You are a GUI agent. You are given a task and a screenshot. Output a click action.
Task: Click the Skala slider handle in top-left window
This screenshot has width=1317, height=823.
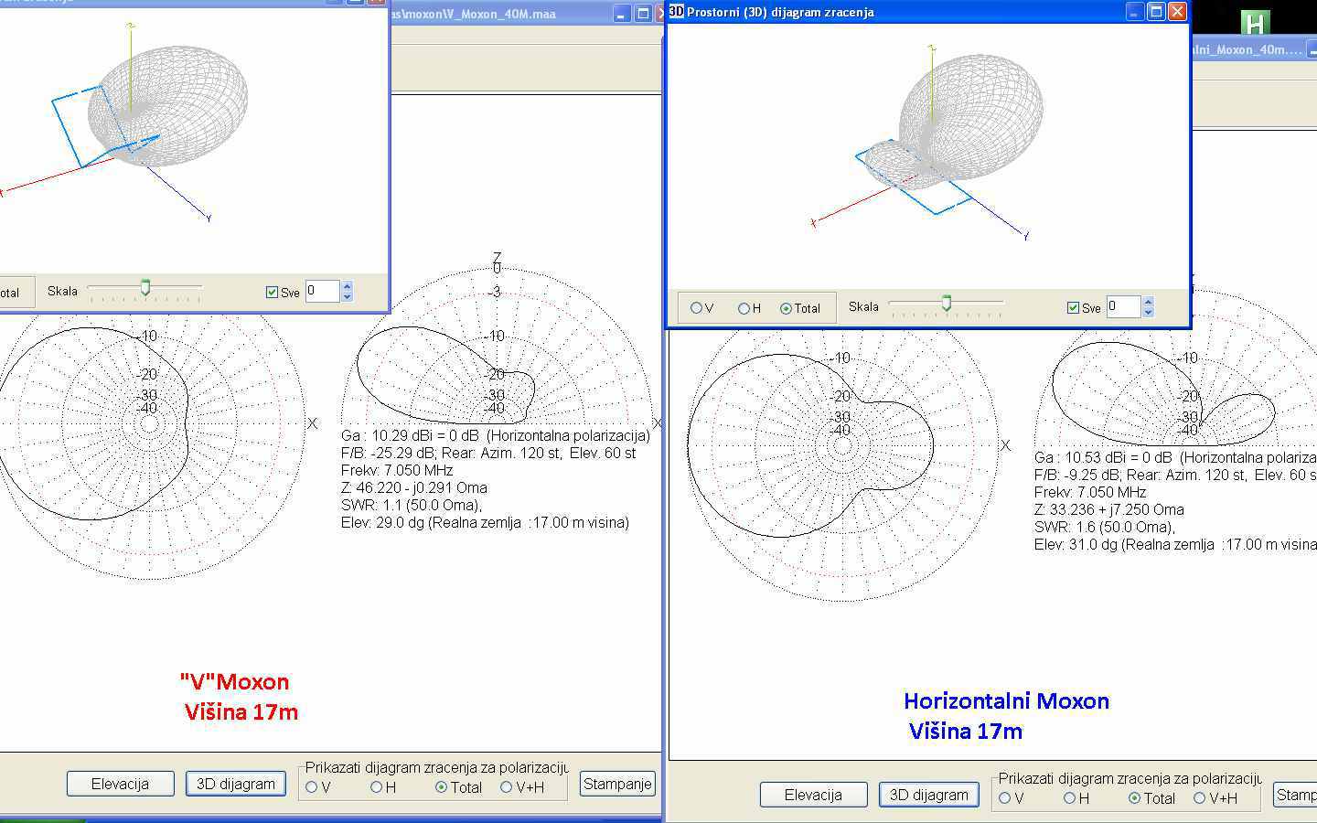click(x=145, y=288)
